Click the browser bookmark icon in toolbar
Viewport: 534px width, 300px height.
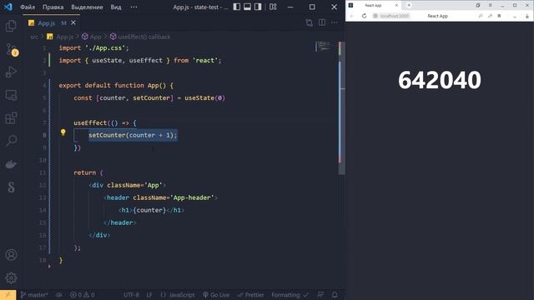[x=499, y=16]
